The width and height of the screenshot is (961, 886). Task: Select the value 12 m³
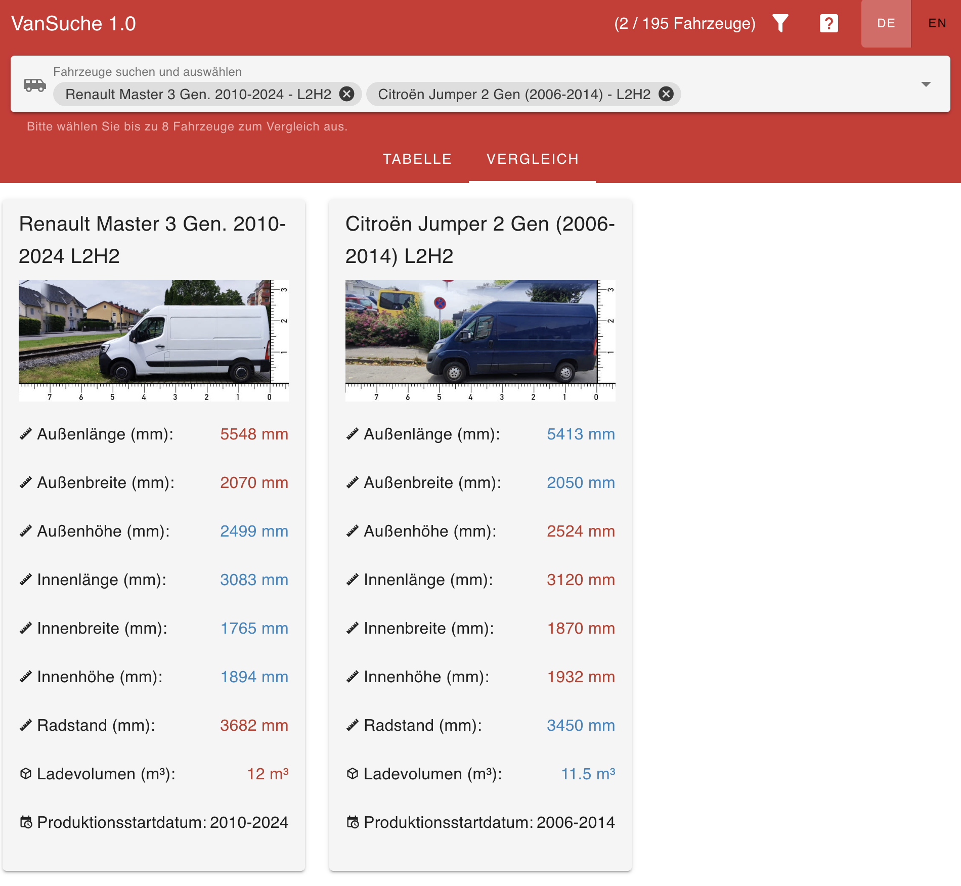pyautogui.click(x=268, y=774)
